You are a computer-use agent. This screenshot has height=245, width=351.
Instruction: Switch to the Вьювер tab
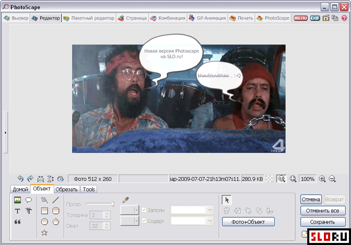16,18
